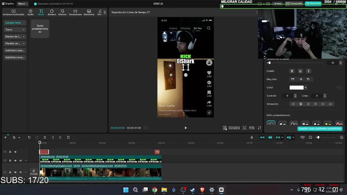The height and width of the screenshot is (195, 347).
Task: Open the Subtítulos tab
Action: click(x=89, y=12)
